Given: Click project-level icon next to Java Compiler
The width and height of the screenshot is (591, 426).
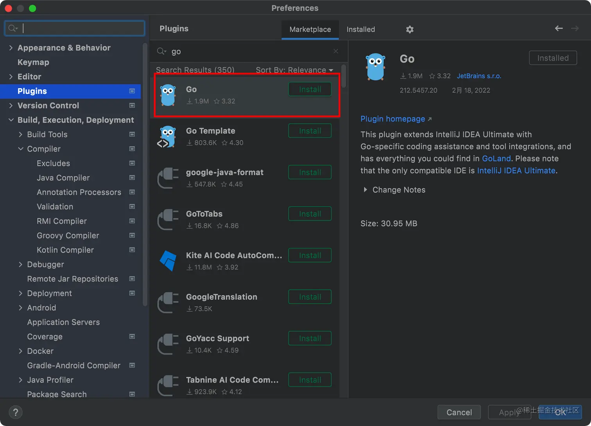Looking at the screenshot, I should [x=132, y=178].
